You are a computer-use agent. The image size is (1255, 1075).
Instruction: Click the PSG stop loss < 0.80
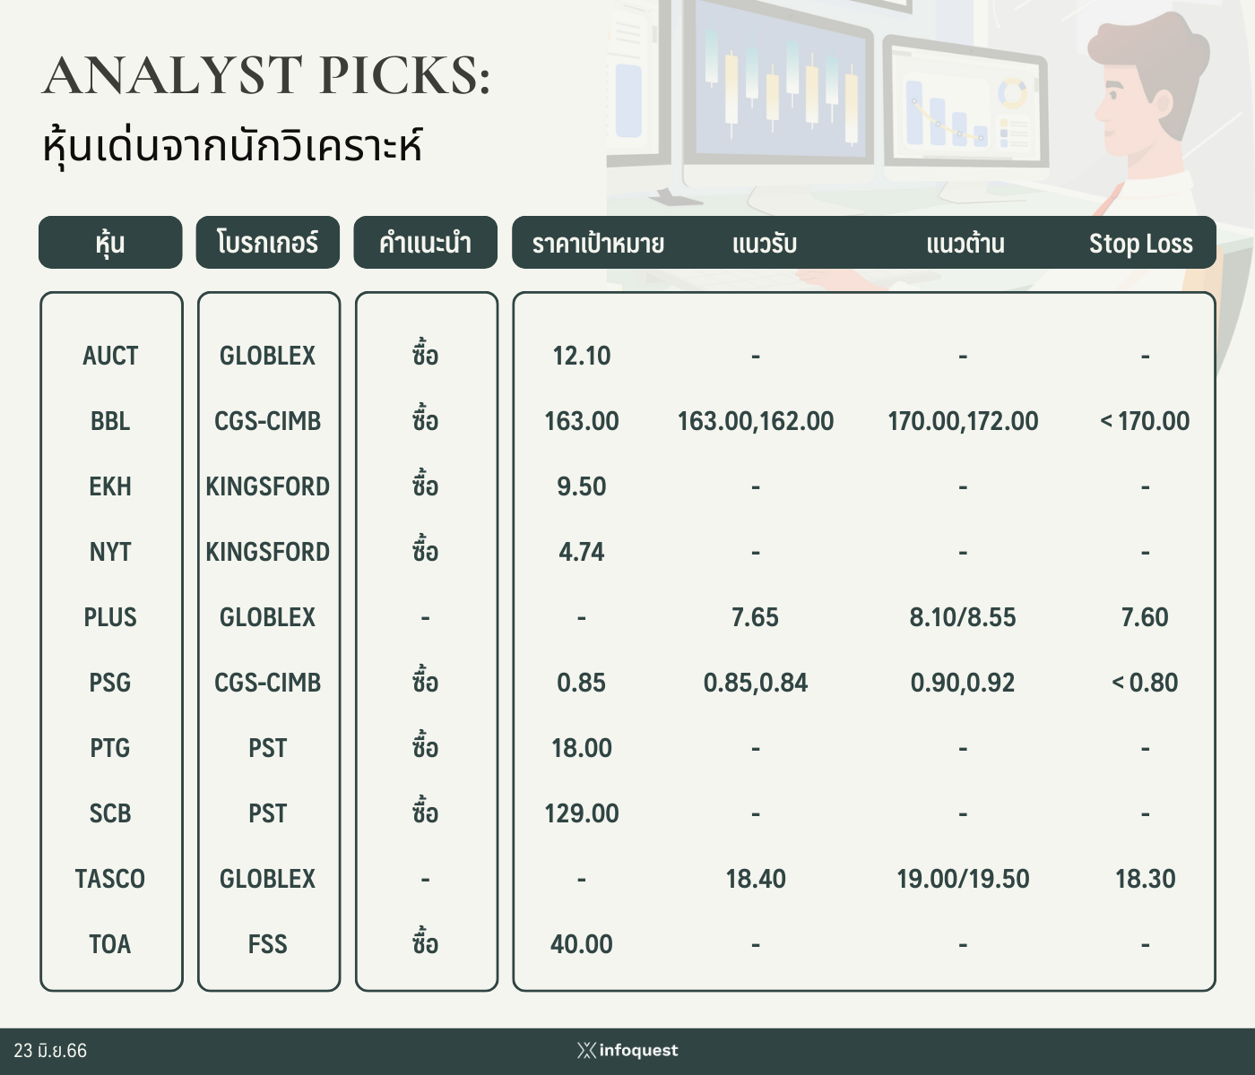[x=1145, y=683]
